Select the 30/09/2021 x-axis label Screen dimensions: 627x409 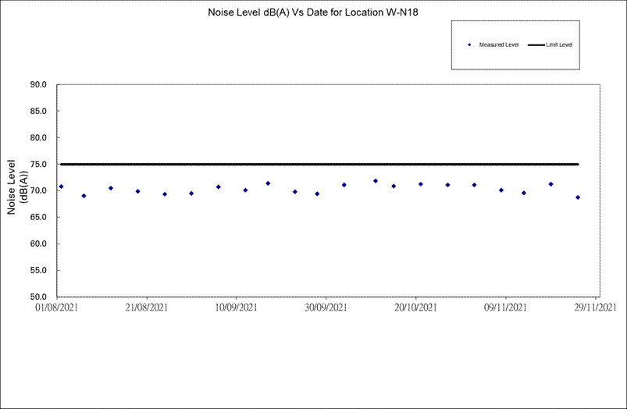(x=326, y=308)
